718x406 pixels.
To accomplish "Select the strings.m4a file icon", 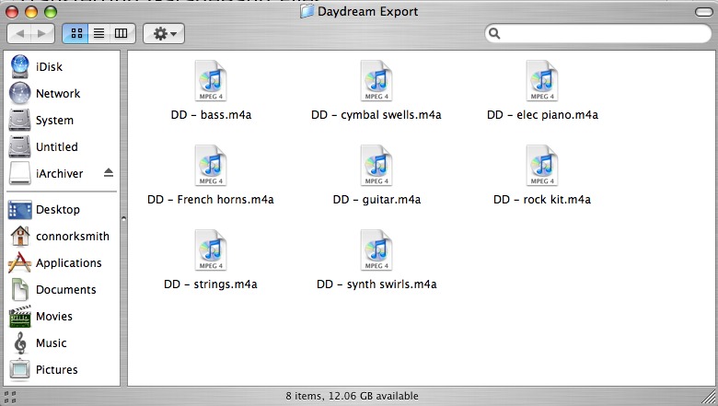I will [211, 250].
